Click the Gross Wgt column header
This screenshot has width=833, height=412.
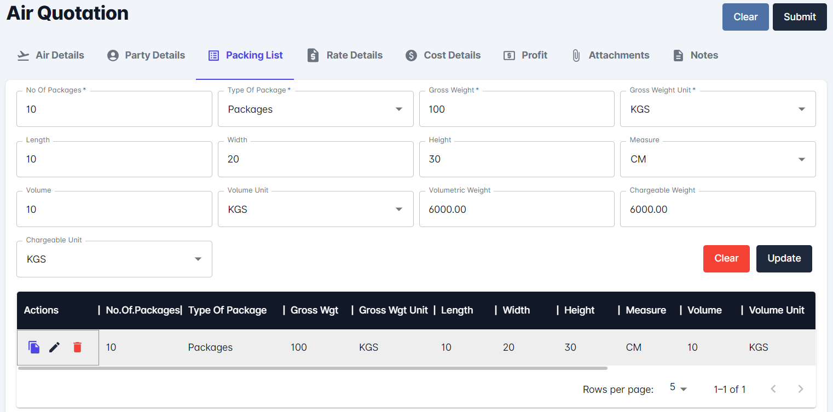pyautogui.click(x=314, y=310)
